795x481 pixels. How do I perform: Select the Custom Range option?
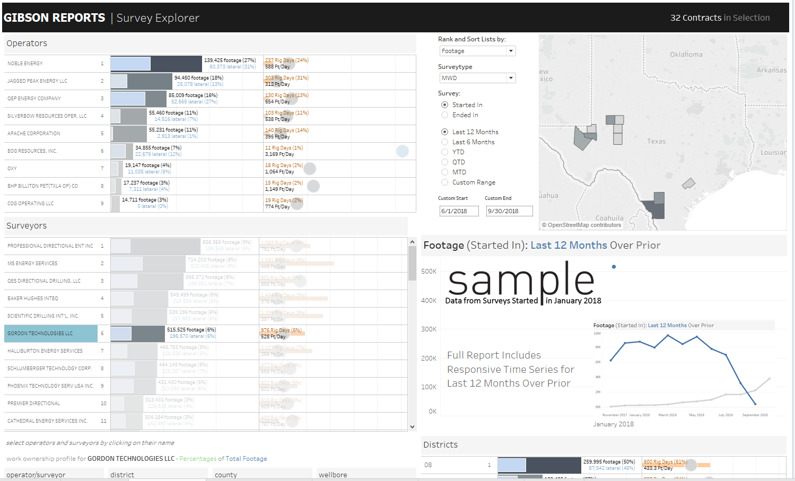(x=444, y=182)
